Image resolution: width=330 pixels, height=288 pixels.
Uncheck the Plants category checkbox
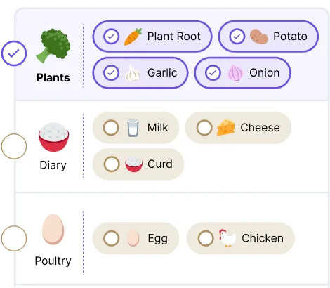[14, 53]
